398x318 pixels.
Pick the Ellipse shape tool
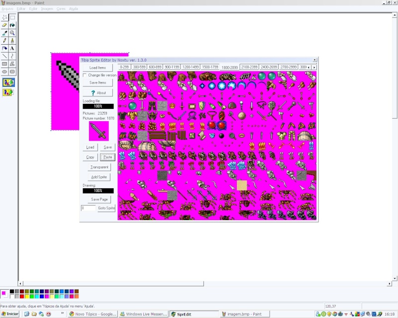(x=4, y=72)
